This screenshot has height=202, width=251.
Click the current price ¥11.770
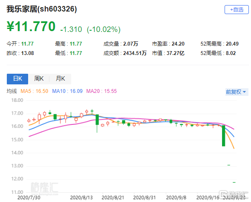click(x=31, y=26)
